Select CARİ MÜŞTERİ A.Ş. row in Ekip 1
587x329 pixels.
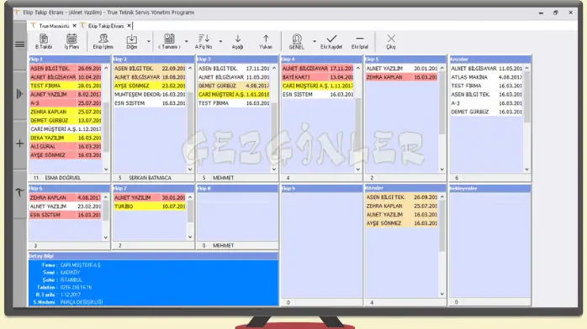(66, 129)
